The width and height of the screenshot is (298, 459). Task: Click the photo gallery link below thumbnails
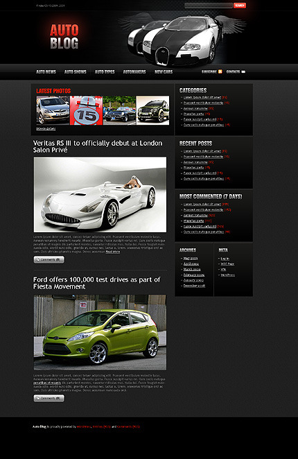[46, 129]
